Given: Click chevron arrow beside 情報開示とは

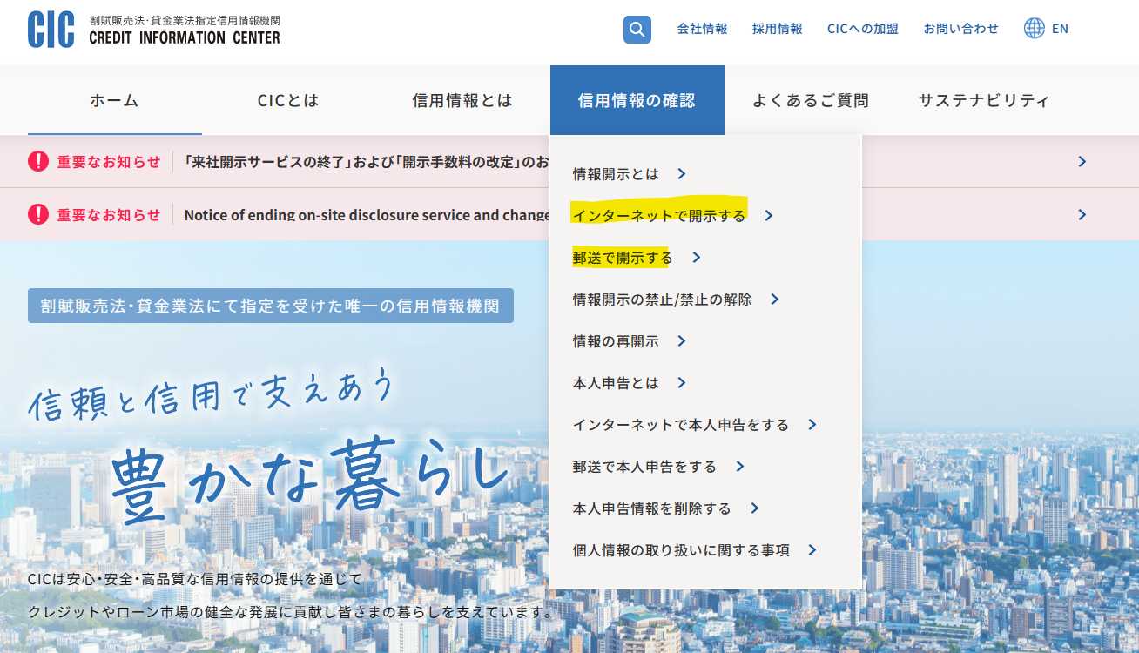Looking at the screenshot, I should (682, 174).
